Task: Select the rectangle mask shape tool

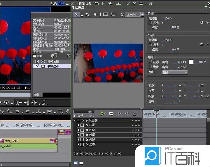Action: pos(105,14)
